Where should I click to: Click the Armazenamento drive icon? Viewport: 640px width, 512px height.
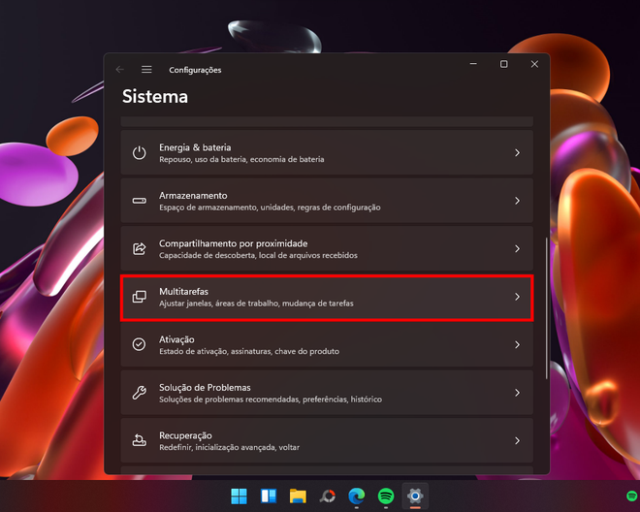coord(140,201)
